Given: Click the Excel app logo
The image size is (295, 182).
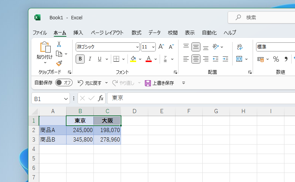Looking at the screenshot, I should (x=37, y=17).
